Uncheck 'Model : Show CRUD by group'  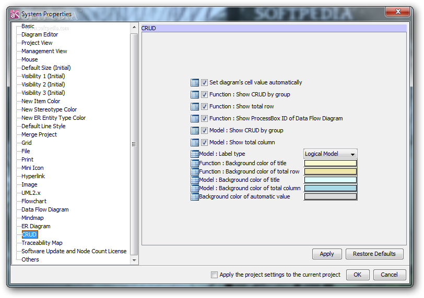pos(205,131)
